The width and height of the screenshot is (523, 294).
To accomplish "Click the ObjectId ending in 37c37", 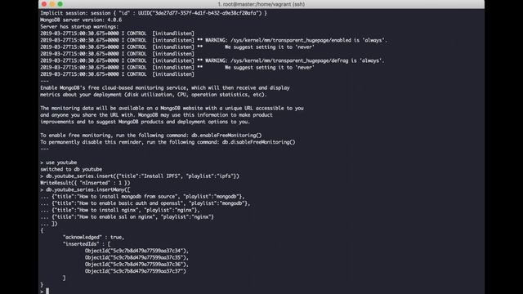I will pos(136,271).
